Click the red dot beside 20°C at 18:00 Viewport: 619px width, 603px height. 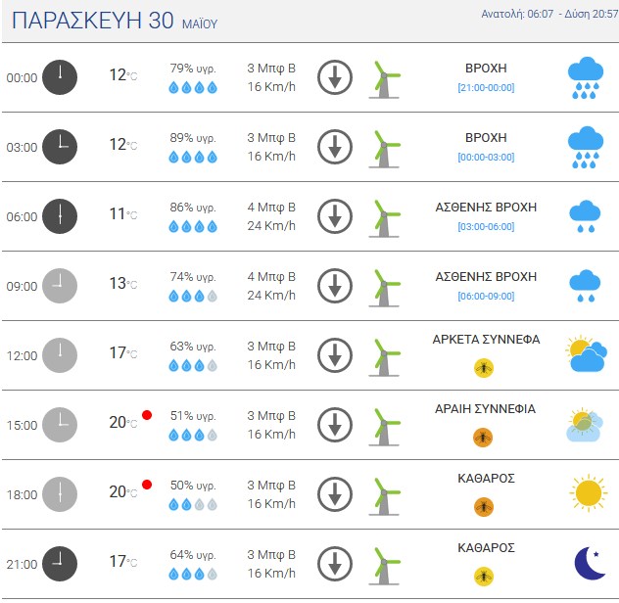pos(147,485)
